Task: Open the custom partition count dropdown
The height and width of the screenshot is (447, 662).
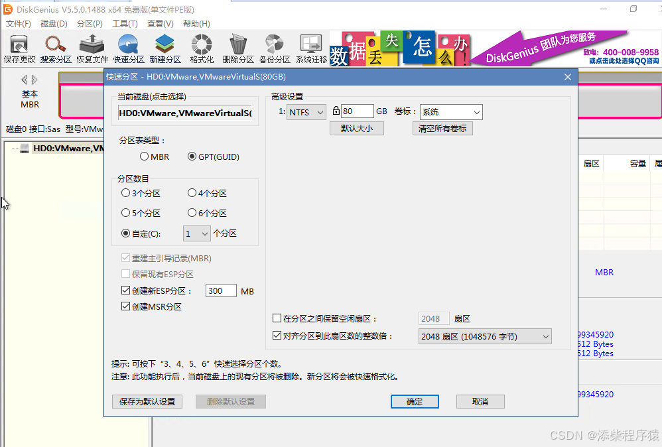Action: click(197, 233)
